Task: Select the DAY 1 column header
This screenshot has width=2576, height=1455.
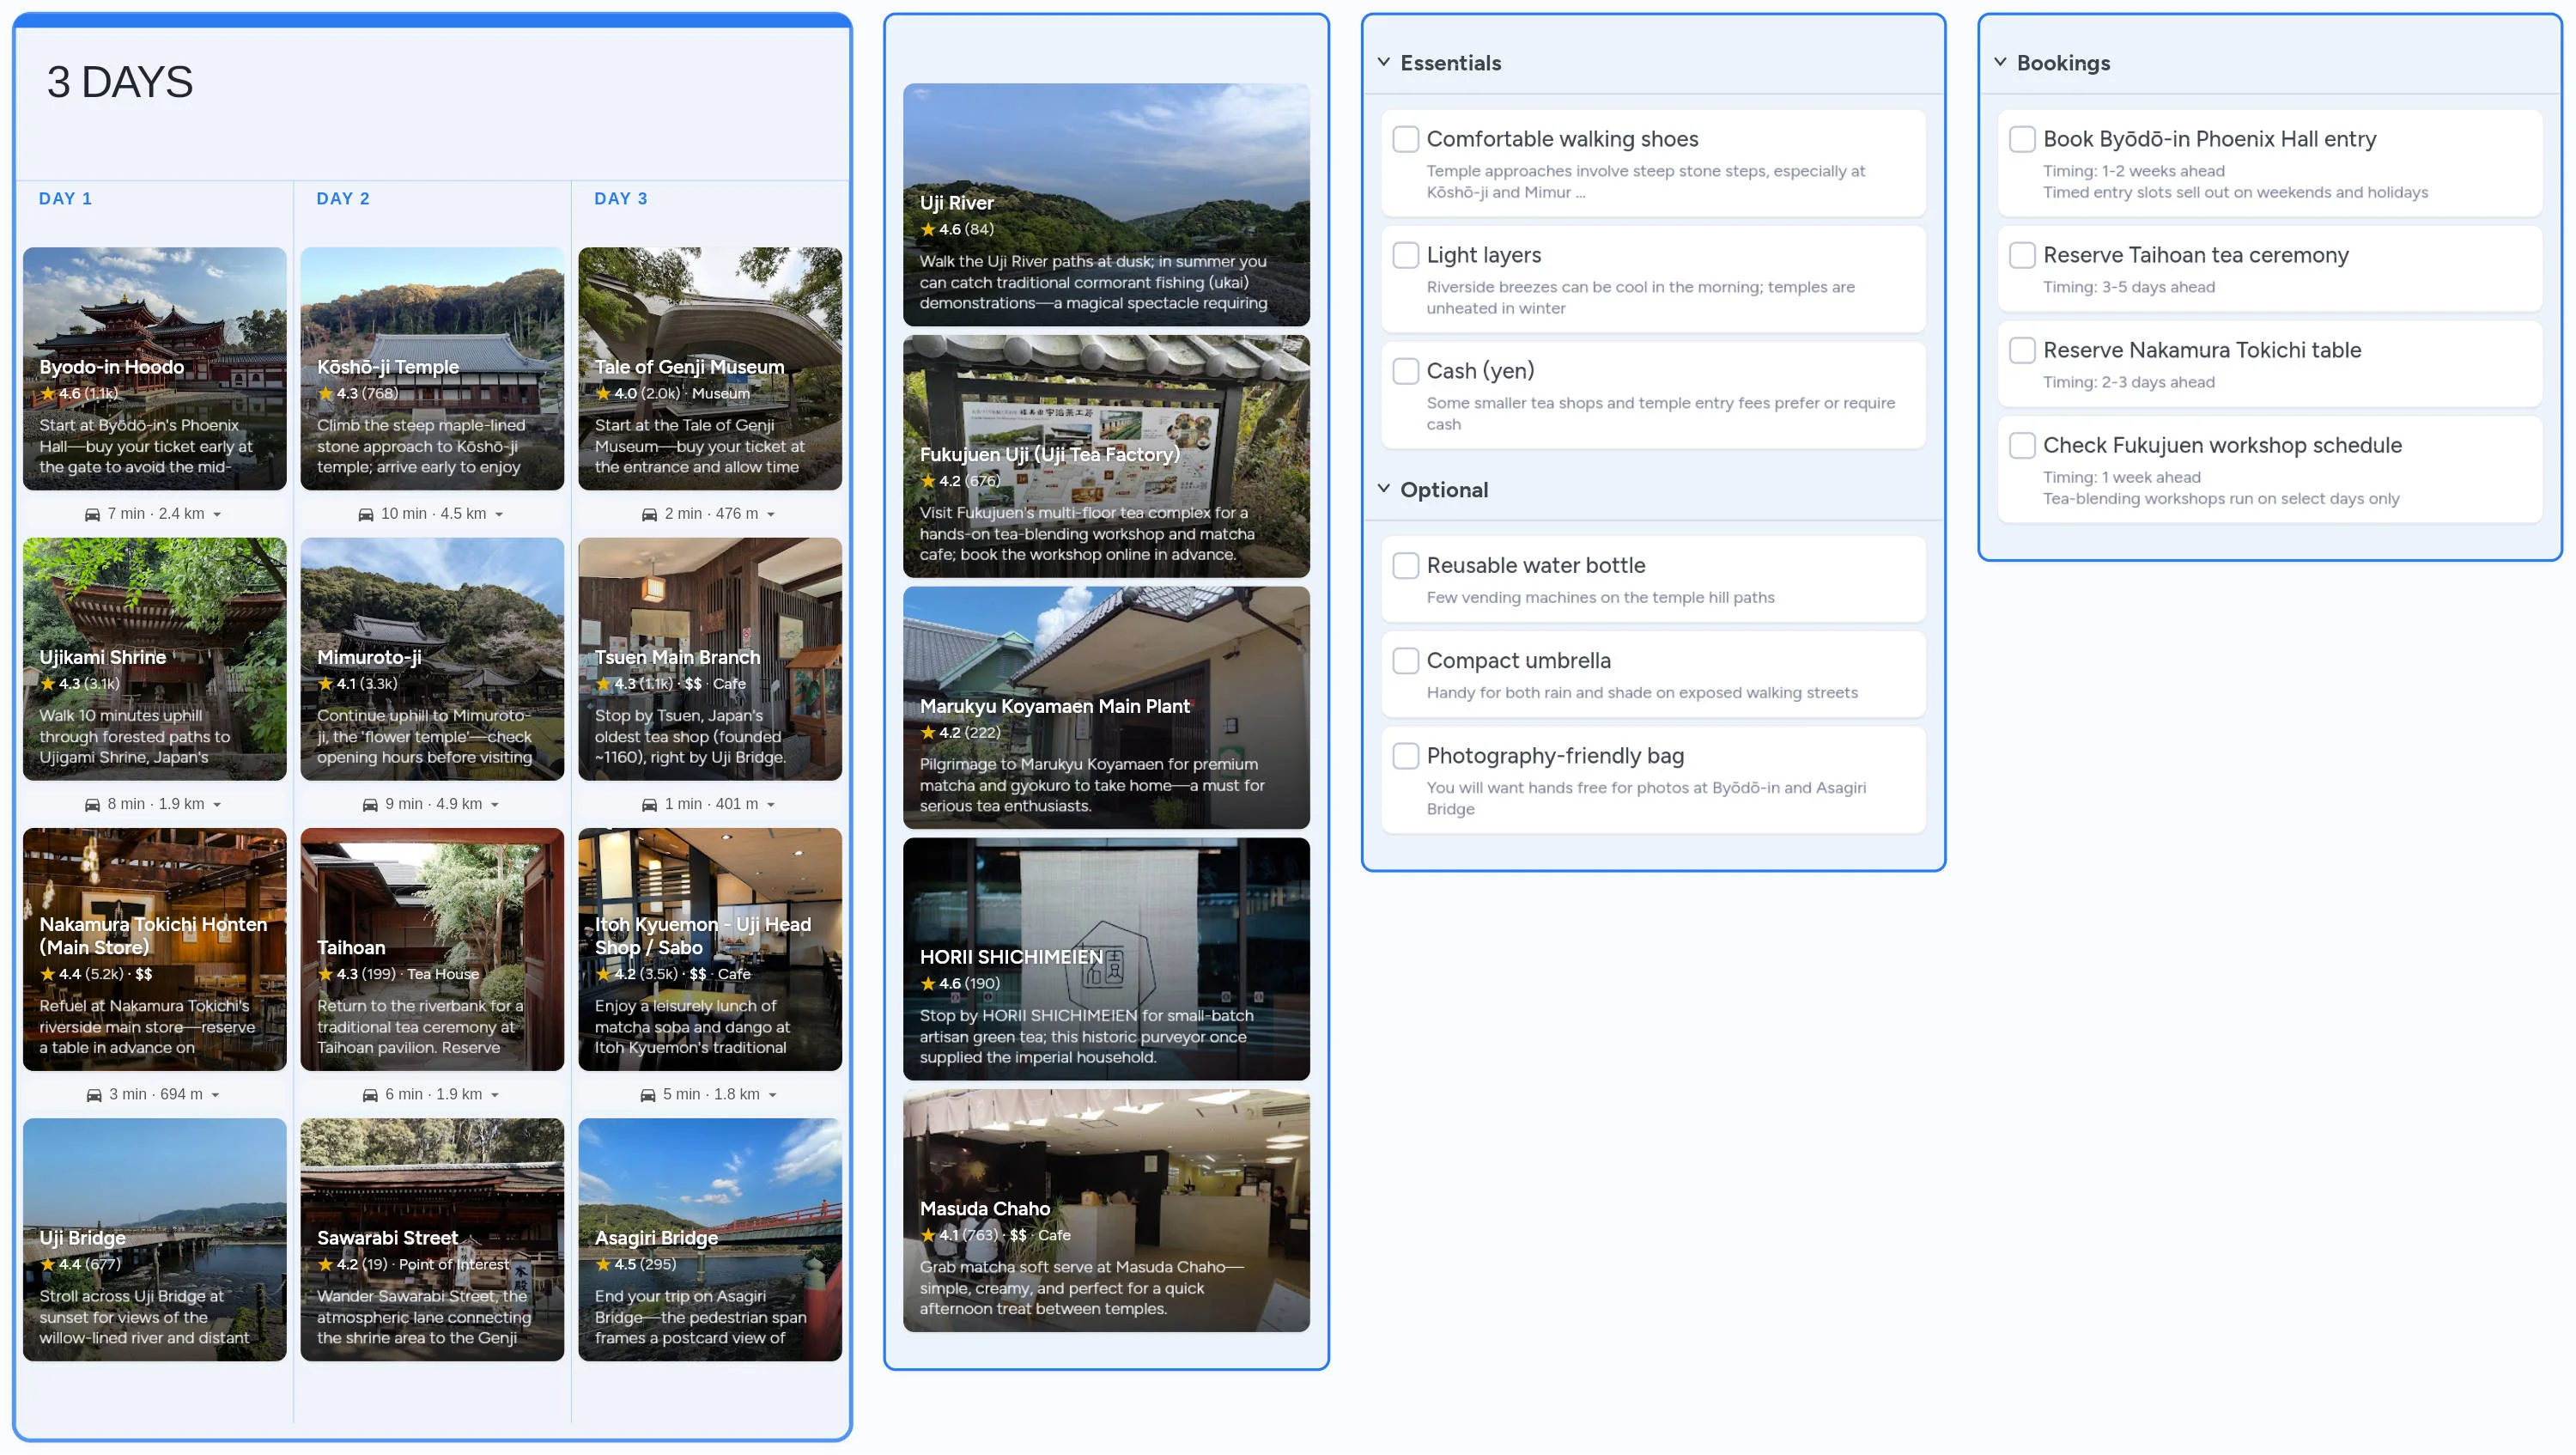Action: point(66,198)
